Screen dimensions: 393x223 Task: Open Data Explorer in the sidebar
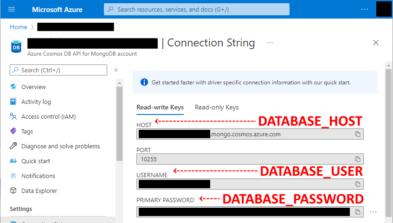click(39, 191)
